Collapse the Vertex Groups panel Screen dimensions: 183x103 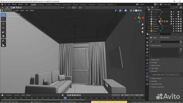point(156,46)
